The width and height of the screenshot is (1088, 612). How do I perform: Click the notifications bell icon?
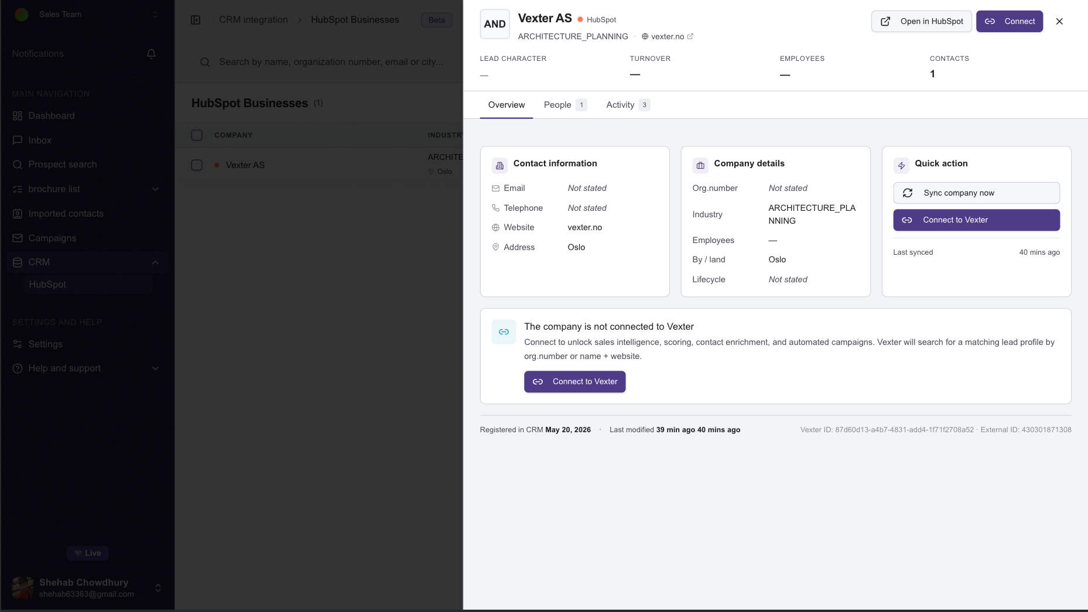[x=151, y=54]
